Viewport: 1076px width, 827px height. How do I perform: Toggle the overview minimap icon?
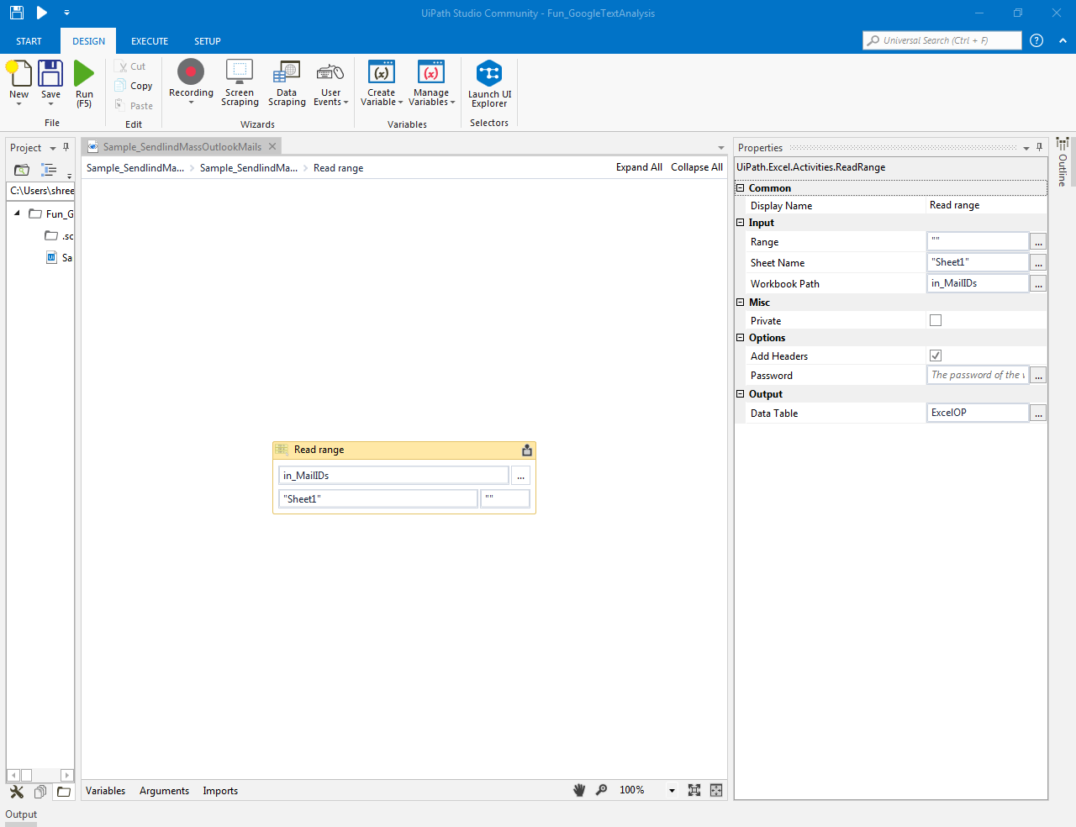point(716,790)
